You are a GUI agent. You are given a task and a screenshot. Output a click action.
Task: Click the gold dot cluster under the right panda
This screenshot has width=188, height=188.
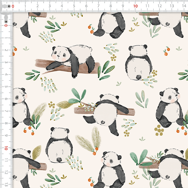(159, 129)
